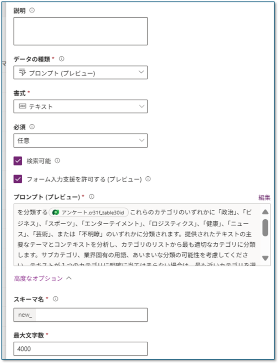Screen dimensions: 279x364
Task: Click info icon after フォーム入力支援を許可する
Action: click(148, 179)
